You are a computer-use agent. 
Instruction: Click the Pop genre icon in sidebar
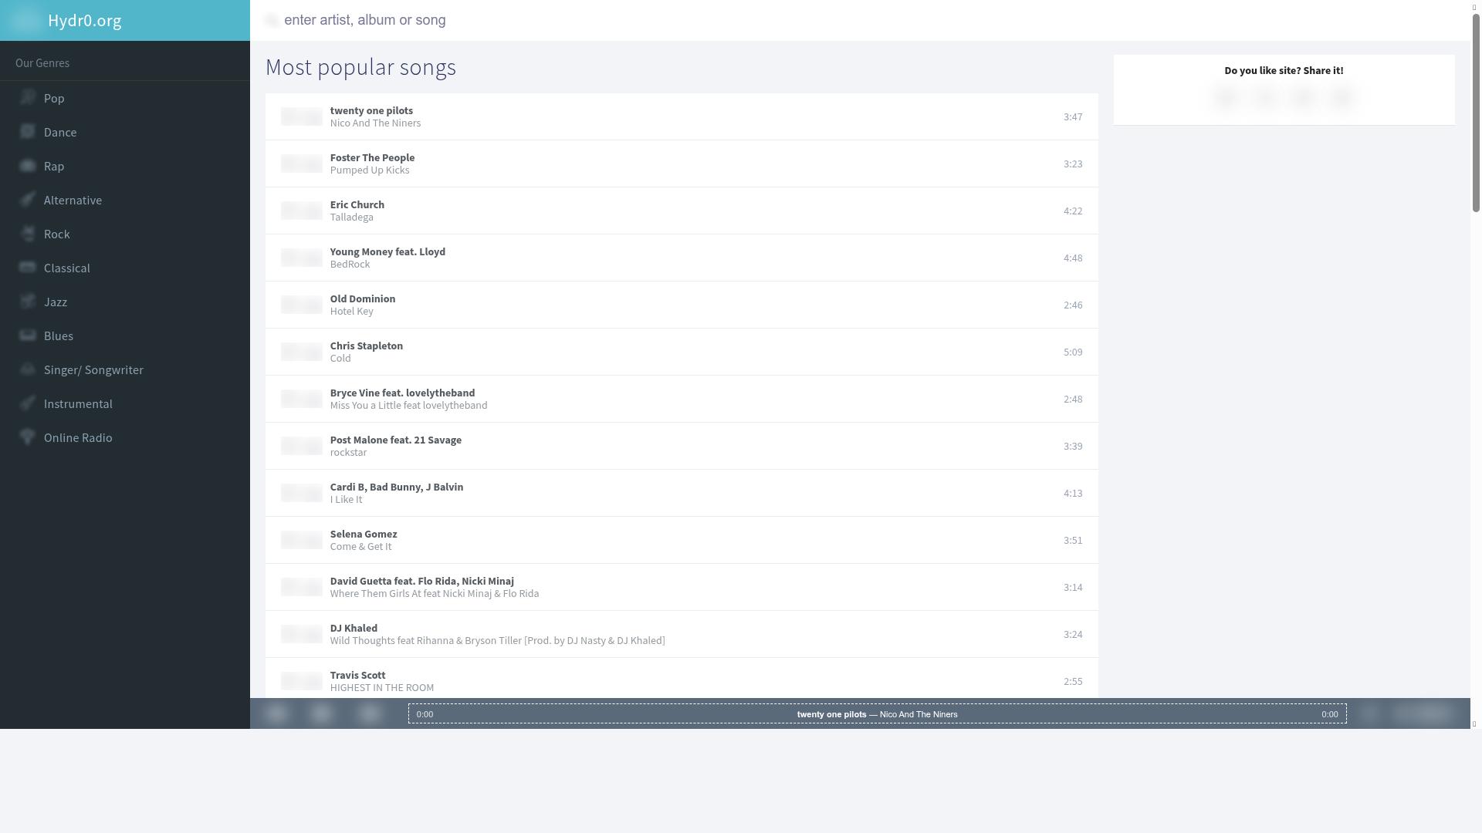pyautogui.click(x=28, y=97)
